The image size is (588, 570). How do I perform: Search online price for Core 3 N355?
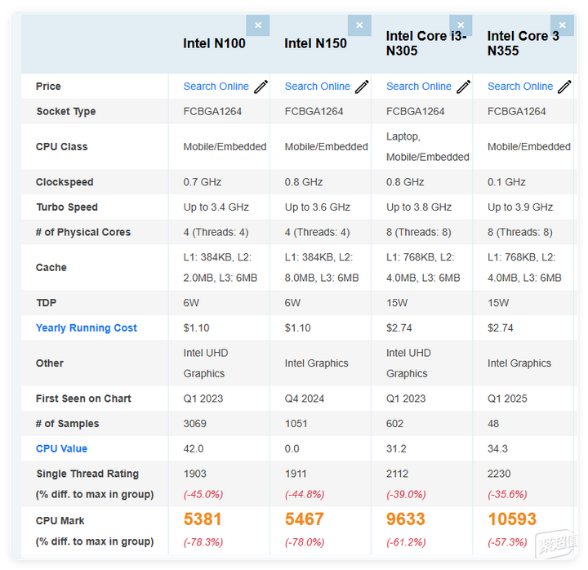[519, 87]
